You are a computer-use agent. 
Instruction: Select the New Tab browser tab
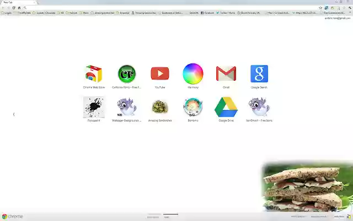pos(18,2)
